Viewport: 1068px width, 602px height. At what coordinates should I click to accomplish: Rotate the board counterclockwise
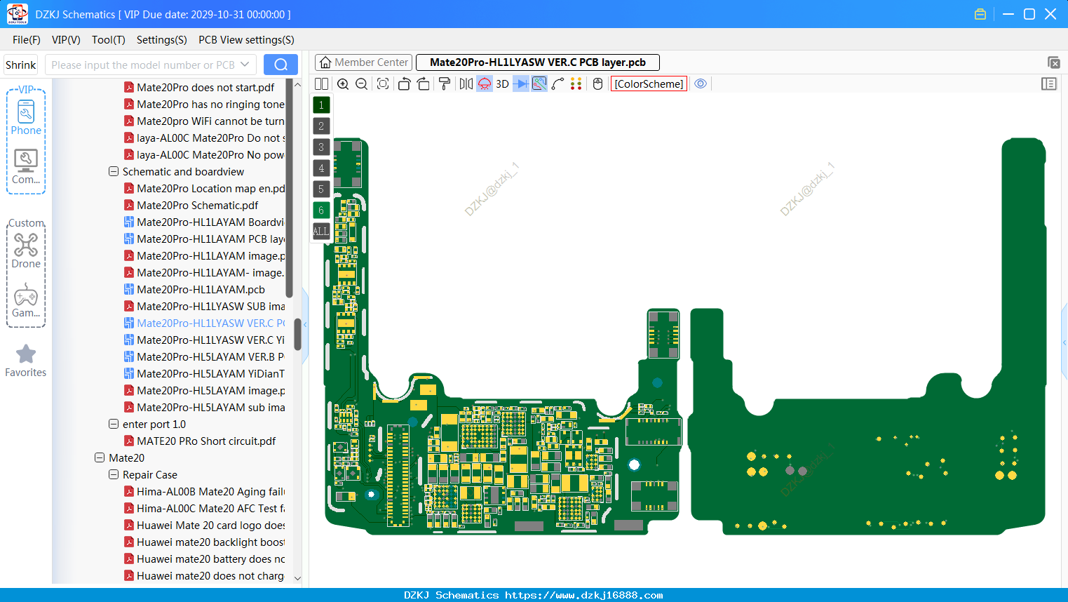pyautogui.click(x=404, y=84)
